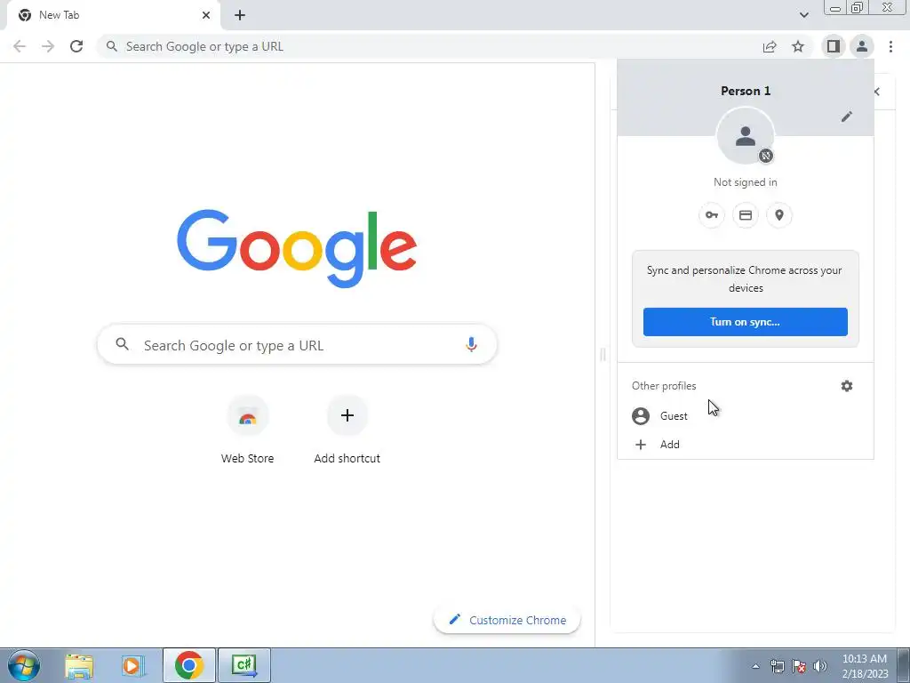Image resolution: width=910 pixels, height=683 pixels.
Task: Edit profile name with pencil icon
Action: [x=847, y=117]
